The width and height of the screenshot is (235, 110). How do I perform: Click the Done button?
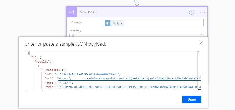click(192, 99)
